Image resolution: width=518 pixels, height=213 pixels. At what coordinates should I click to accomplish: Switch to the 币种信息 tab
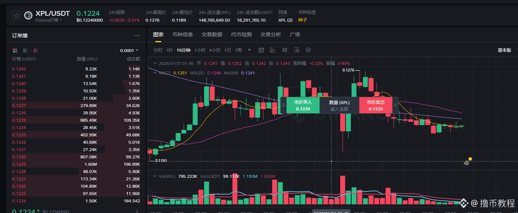[183, 34]
